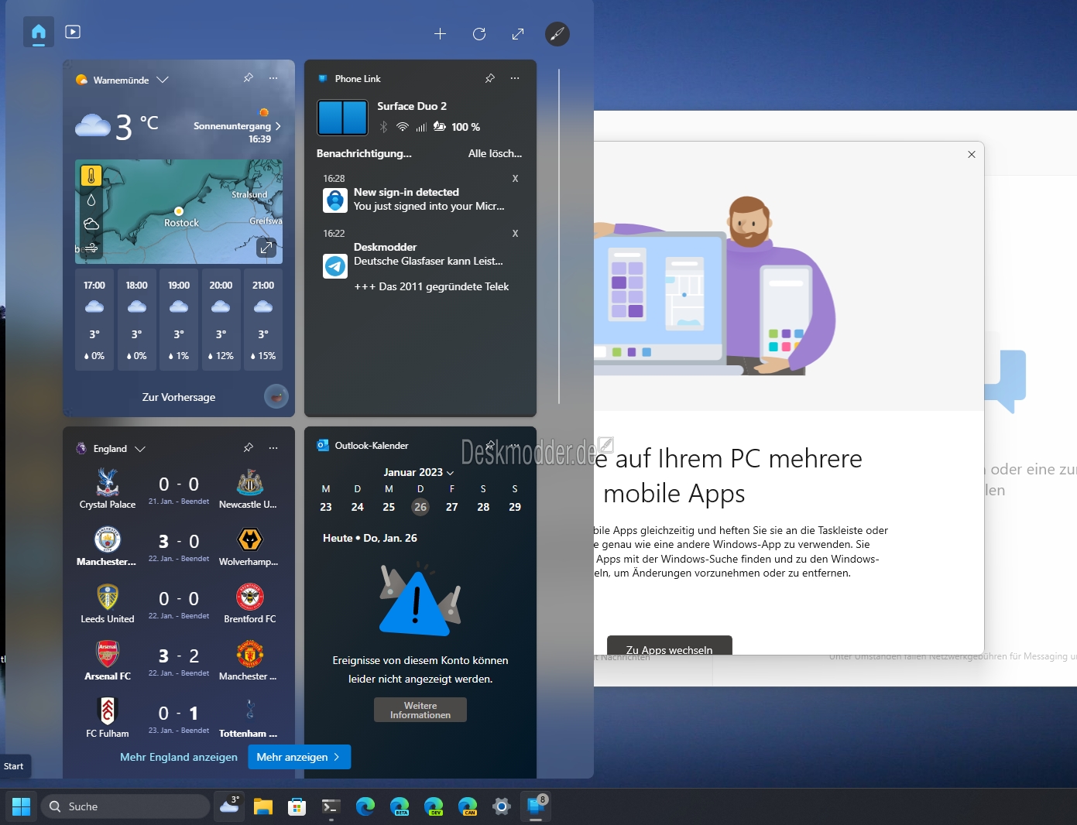Select temperature map layer in weather

coord(91,176)
